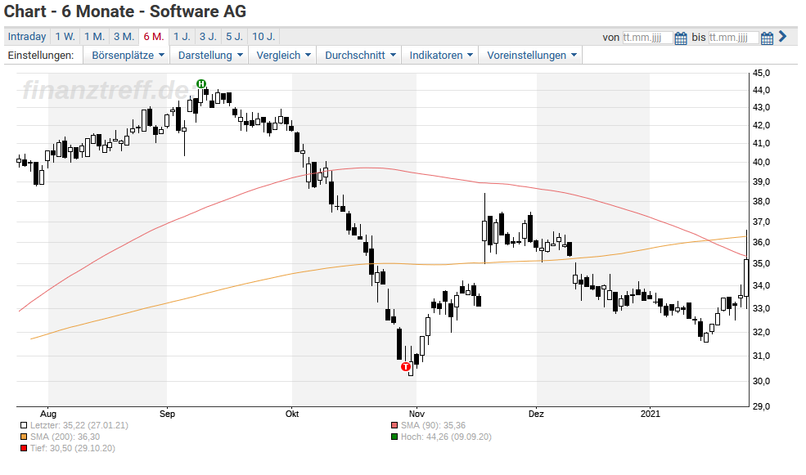Image resolution: width=806 pixels, height=475 pixels.
Task: Focus the 'von' start date field
Action: (x=647, y=38)
